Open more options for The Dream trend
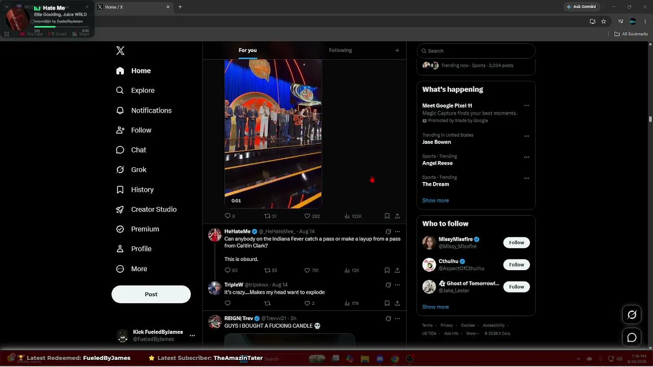Viewport: 653px width, 367px height. (526, 178)
